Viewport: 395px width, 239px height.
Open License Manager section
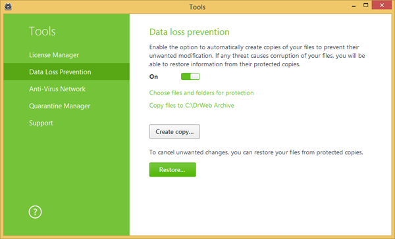pyautogui.click(x=54, y=54)
